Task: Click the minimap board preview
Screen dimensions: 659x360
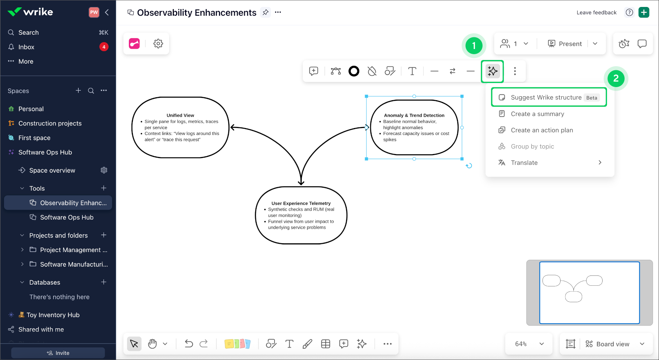Action: [x=589, y=293]
